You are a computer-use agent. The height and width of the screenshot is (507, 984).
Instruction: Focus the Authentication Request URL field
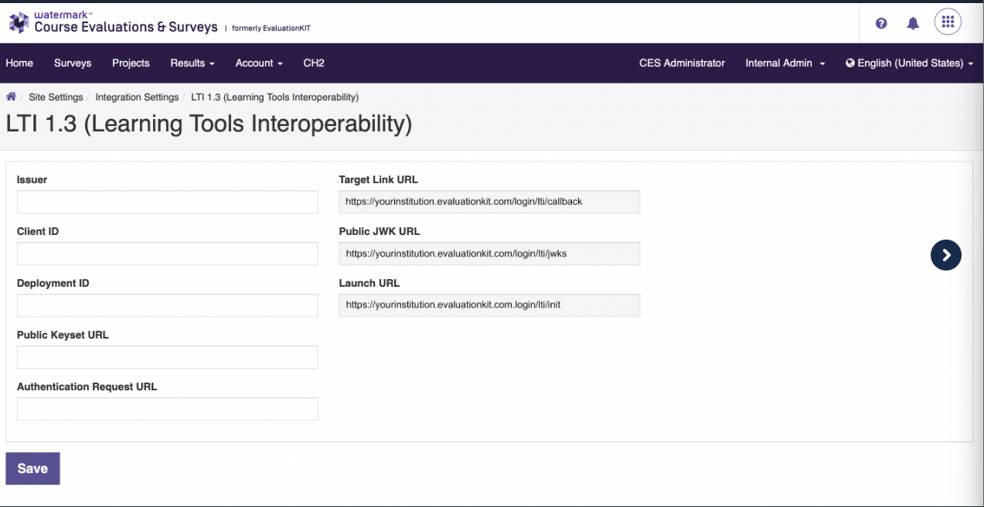coord(167,409)
